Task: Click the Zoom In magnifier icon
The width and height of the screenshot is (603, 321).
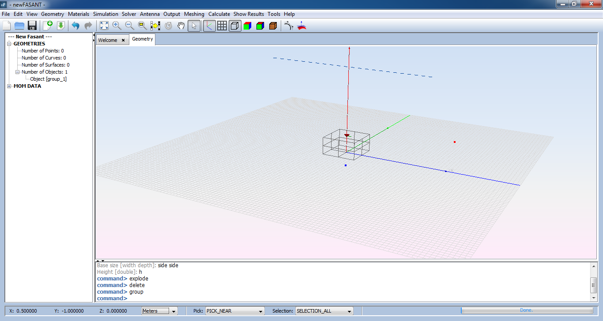Action: (x=117, y=26)
